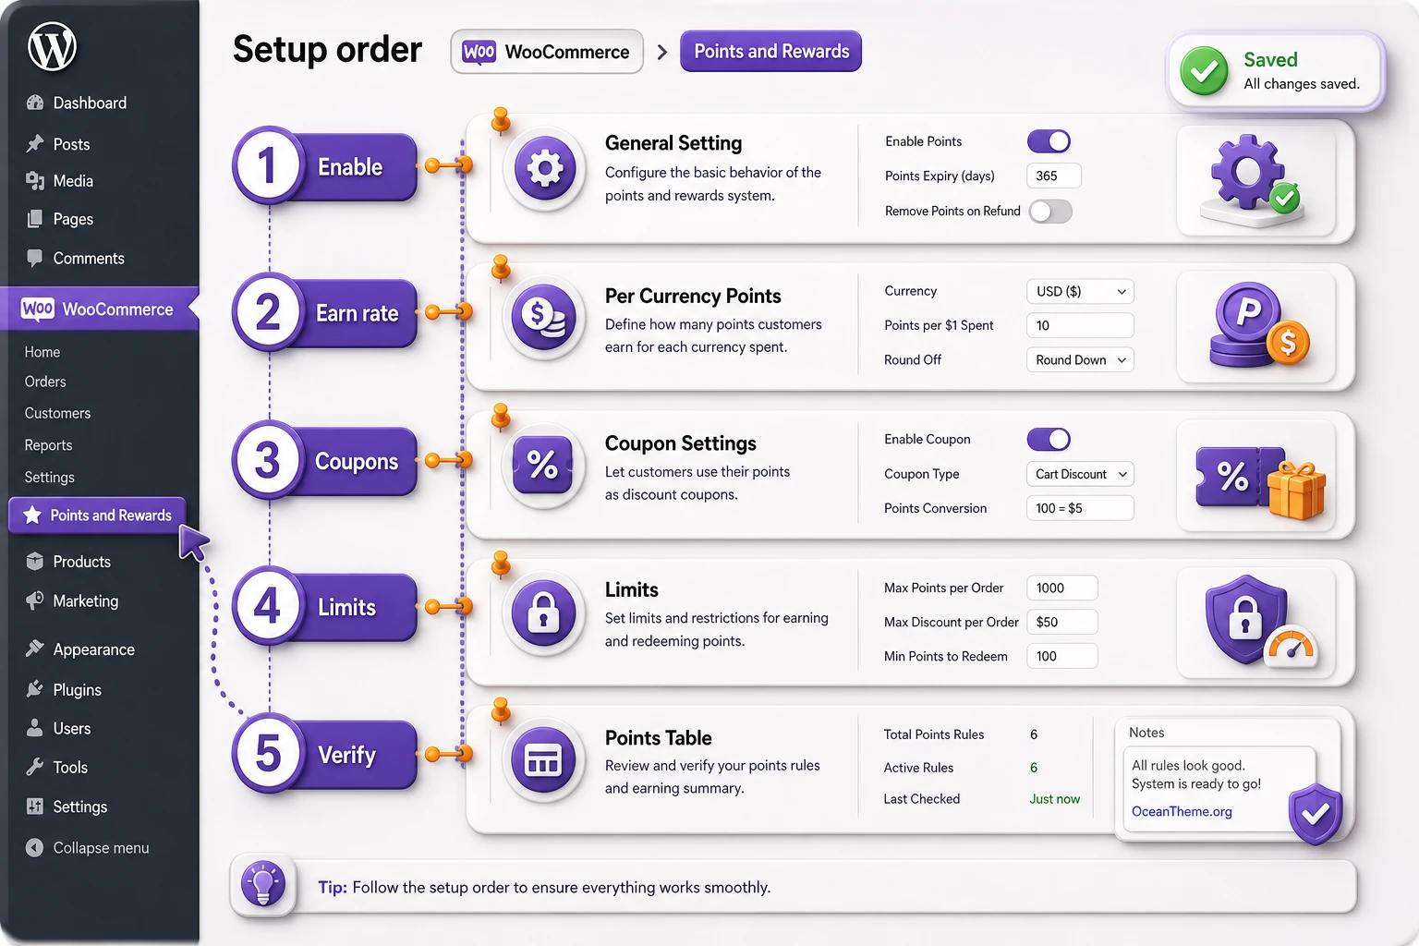Click the Points and Rewards breadcrumb button
The width and height of the screenshot is (1419, 946).
771,52
